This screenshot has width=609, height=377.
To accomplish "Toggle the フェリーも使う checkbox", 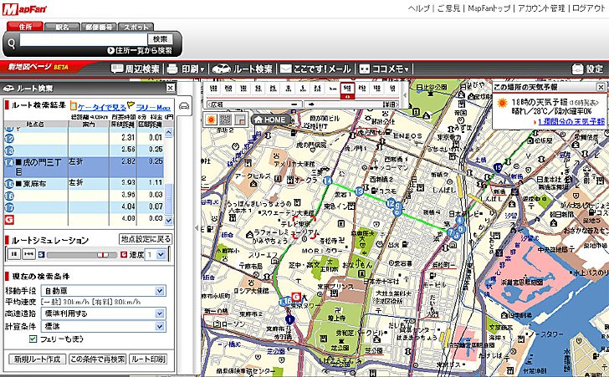I will pos(33,339).
